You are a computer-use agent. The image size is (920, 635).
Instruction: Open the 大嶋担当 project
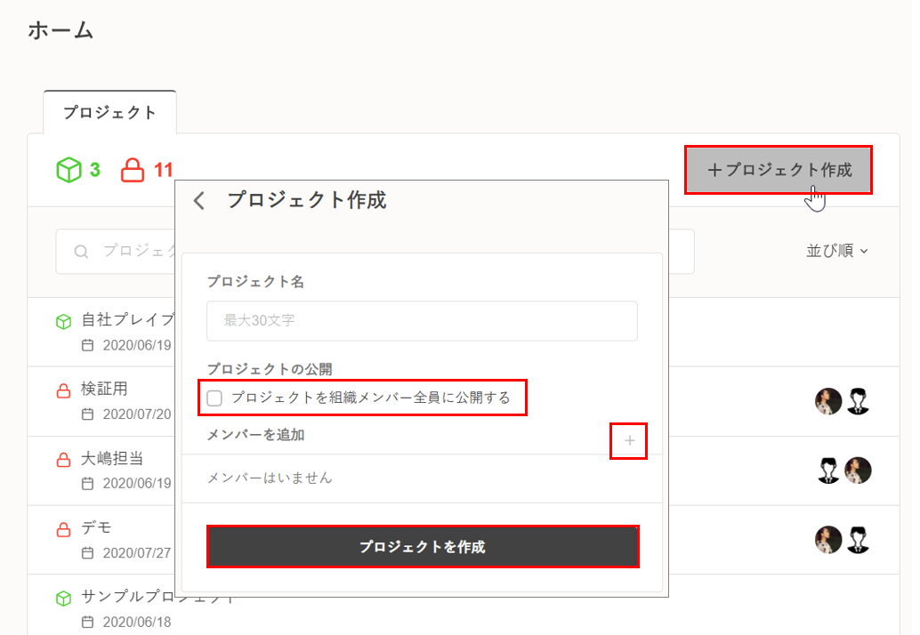pyautogui.click(x=112, y=459)
